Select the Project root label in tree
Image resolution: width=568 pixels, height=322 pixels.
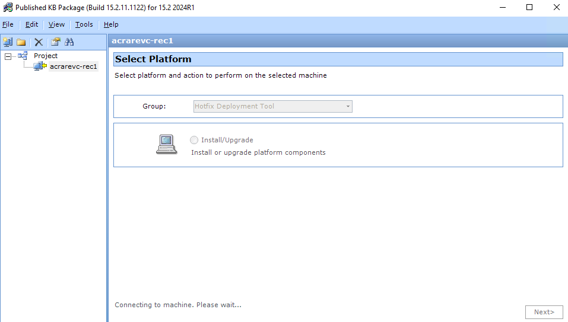tap(46, 56)
